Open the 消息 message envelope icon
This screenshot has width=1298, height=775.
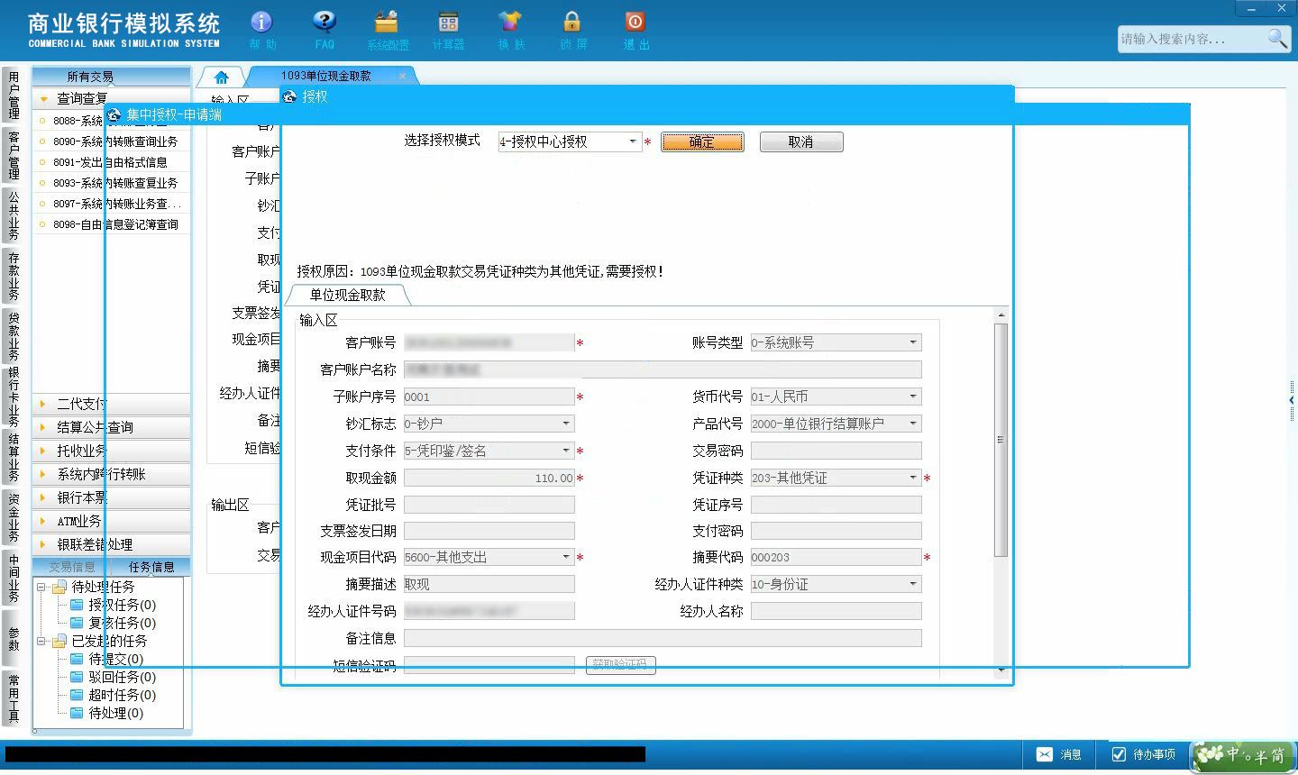point(1045,754)
